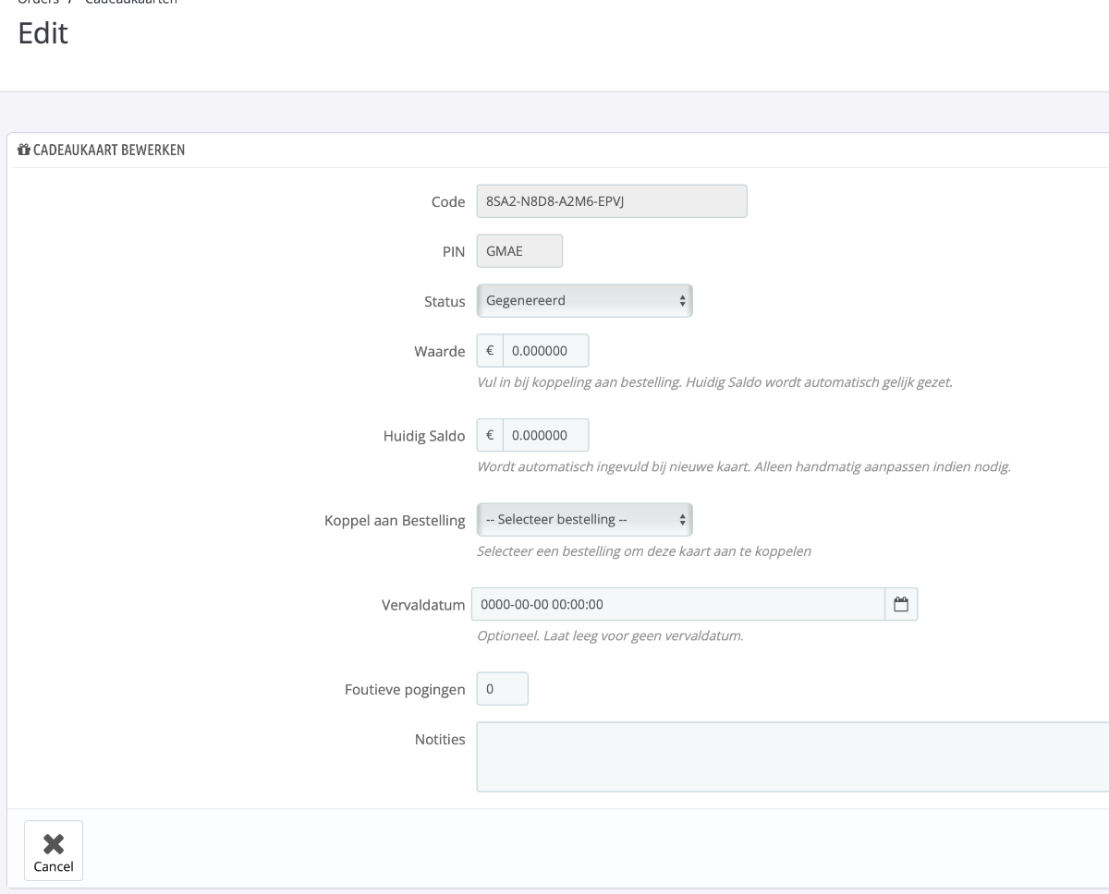
Task: Click the Notities field label
Action: (x=440, y=739)
